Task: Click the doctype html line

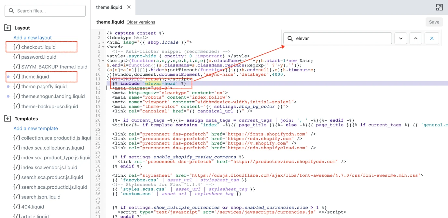Action: (x=127, y=38)
